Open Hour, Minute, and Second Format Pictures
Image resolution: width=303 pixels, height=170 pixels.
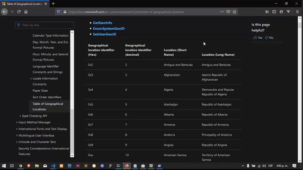(x=50, y=57)
